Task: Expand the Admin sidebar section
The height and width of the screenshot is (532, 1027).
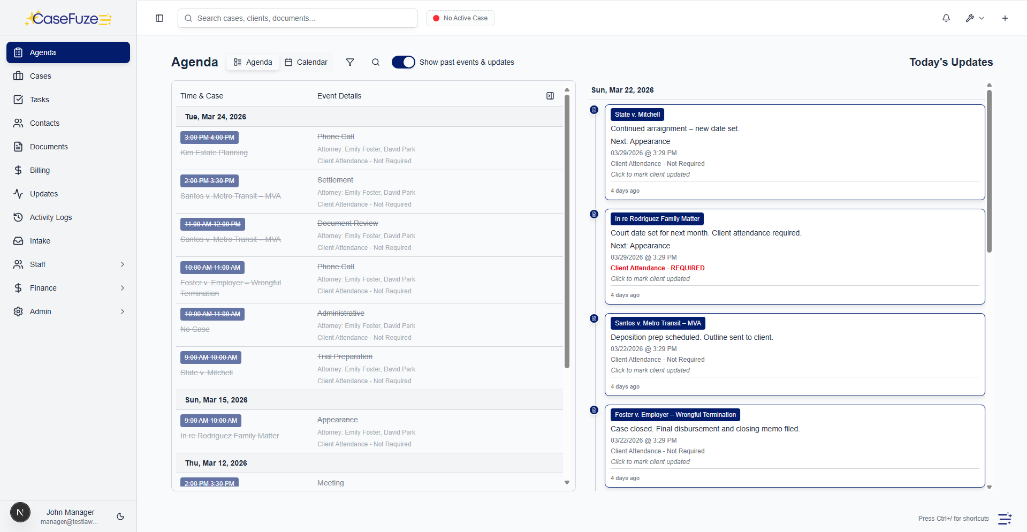Action: click(x=68, y=311)
